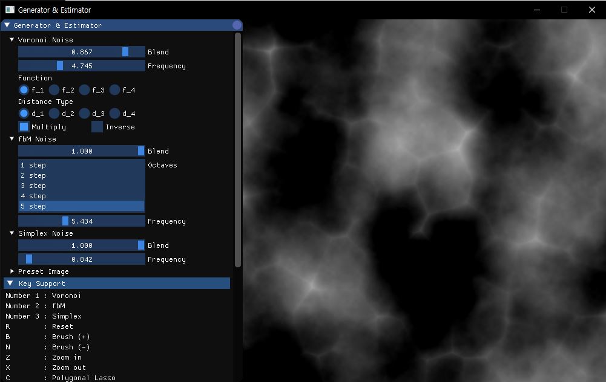The image size is (606, 382).
Task: Collapse the Simplex Noise section
Action: coord(12,233)
